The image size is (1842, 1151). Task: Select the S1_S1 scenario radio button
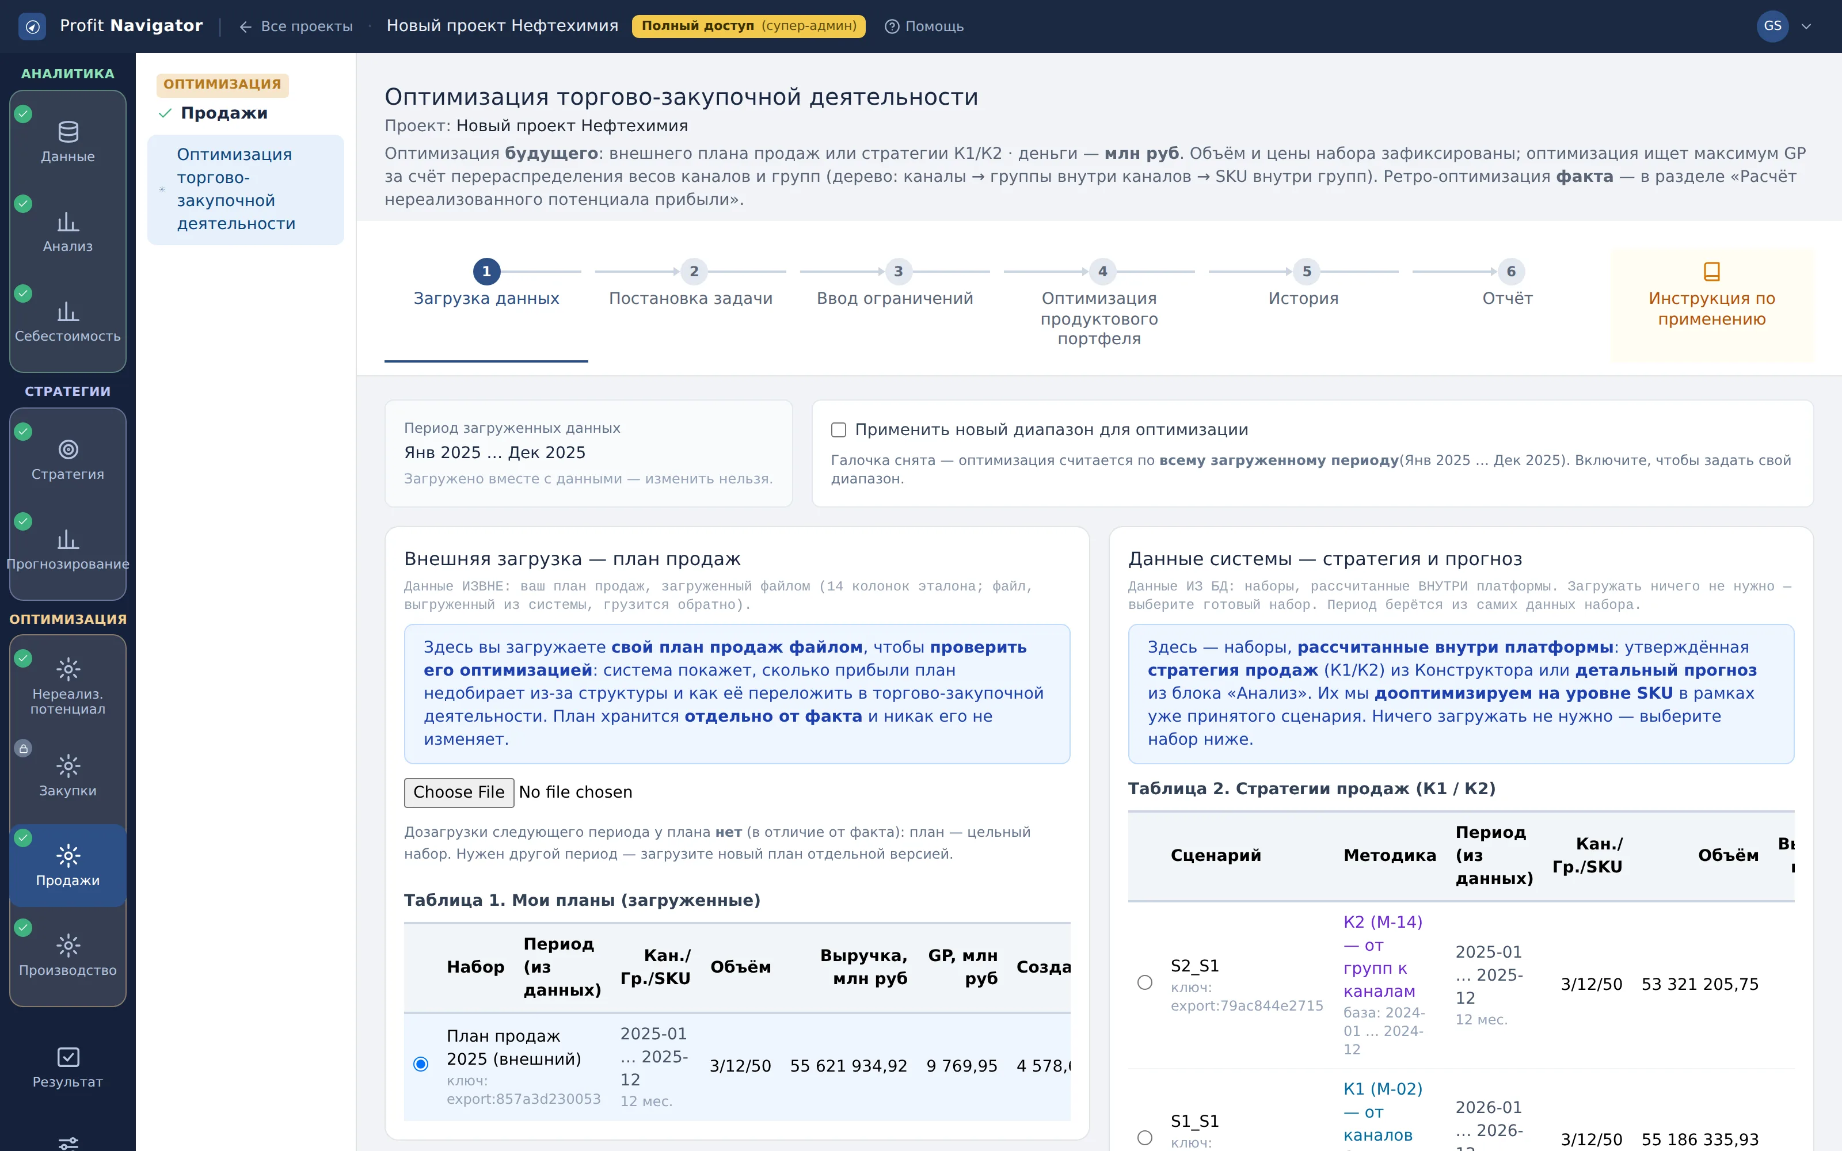click(x=1144, y=1137)
